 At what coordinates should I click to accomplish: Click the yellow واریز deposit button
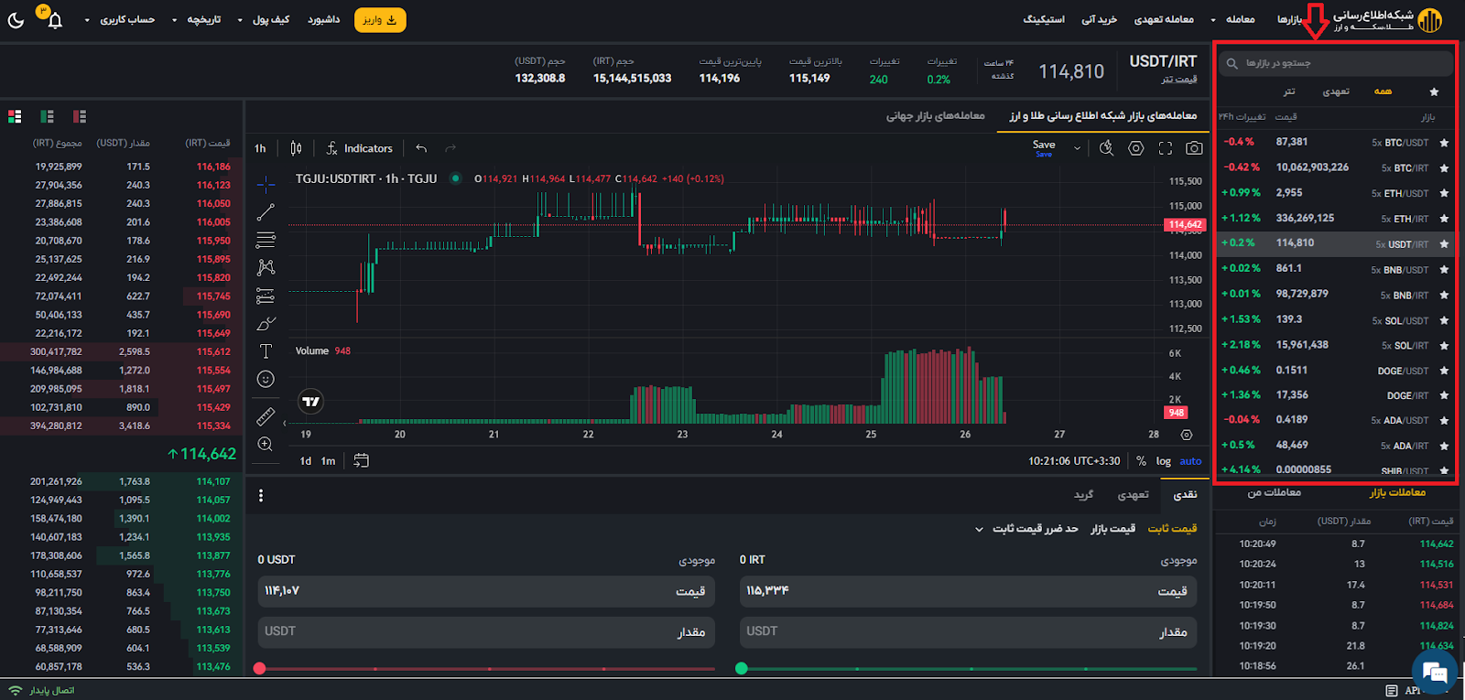point(379,19)
